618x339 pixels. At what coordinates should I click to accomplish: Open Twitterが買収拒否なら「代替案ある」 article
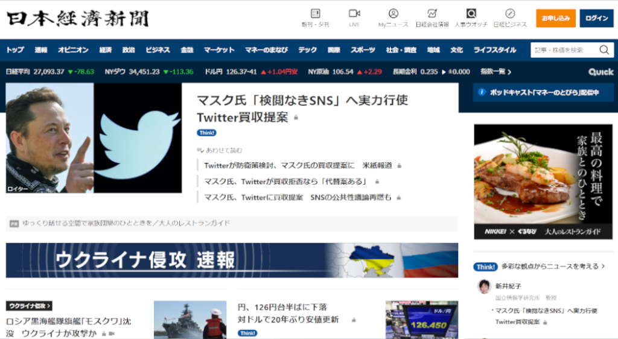[x=287, y=182]
